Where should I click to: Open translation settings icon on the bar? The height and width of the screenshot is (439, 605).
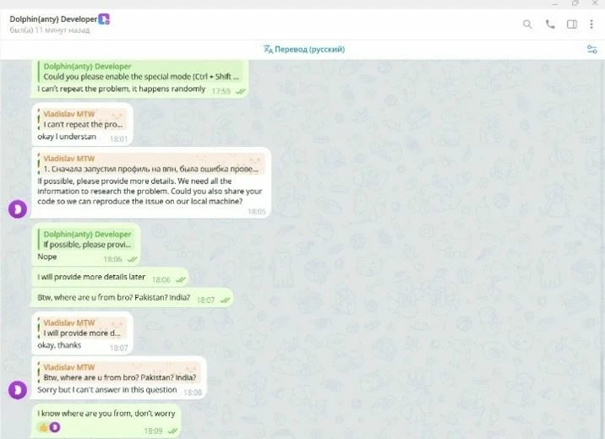point(591,49)
